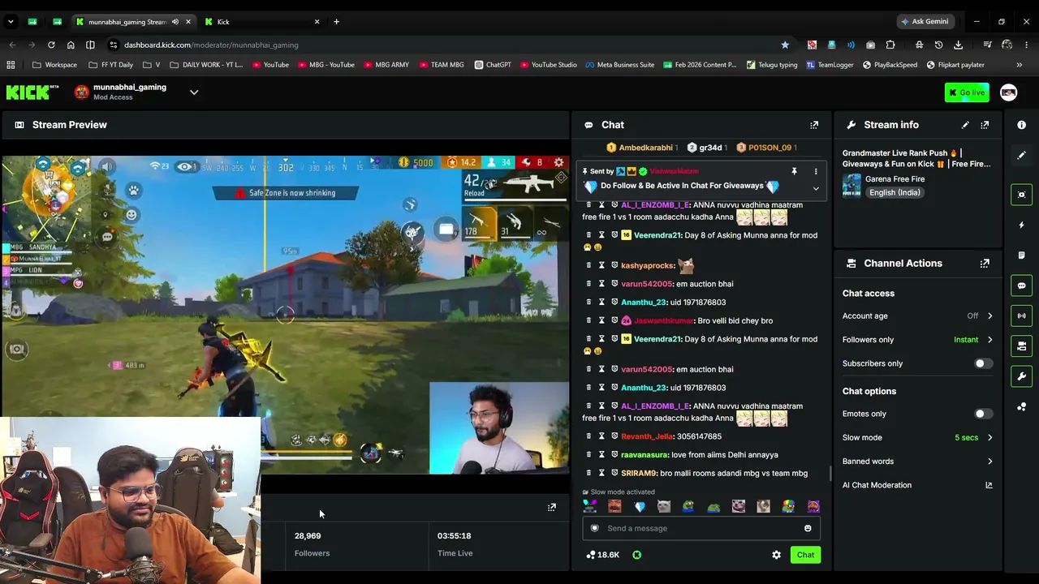Screen dimensions: 1039x584
Task: Toggle Subscribers only chat switch
Action: [x=983, y=363]
